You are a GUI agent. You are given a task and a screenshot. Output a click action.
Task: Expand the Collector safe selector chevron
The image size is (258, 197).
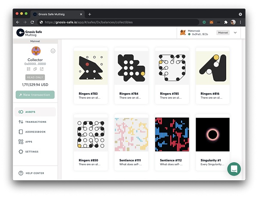(53, 51)
